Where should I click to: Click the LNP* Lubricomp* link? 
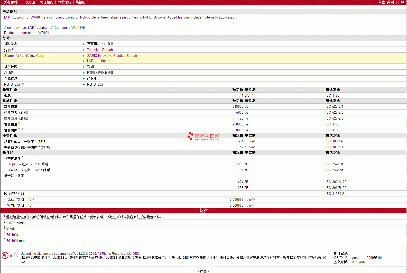(x=100, y=61)
